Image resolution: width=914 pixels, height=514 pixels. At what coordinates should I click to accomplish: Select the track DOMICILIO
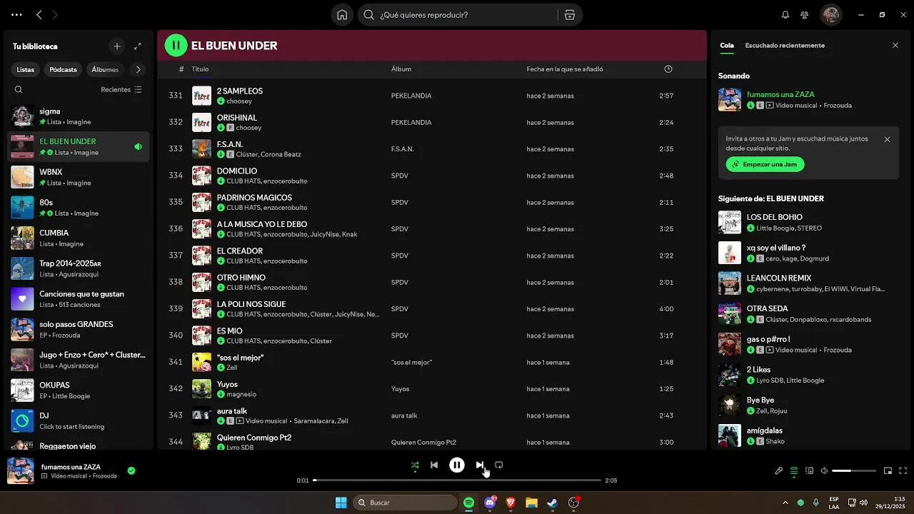click(432, 176)
